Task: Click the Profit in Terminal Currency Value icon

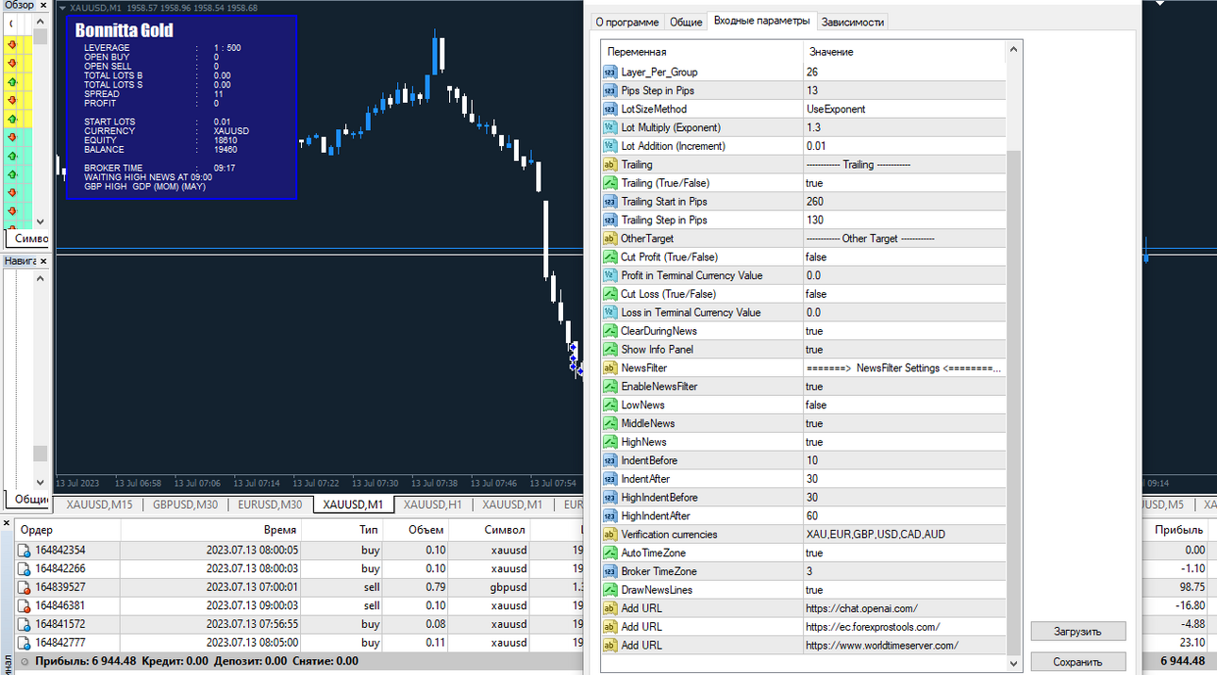Action: [x=609, y=275]
